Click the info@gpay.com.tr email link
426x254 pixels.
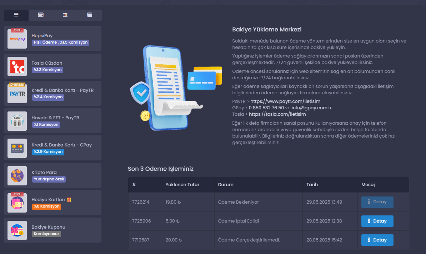coord(311,108)
